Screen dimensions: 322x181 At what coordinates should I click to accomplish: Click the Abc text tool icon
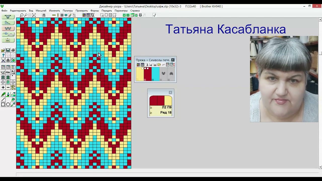click(x=8, y=72)
